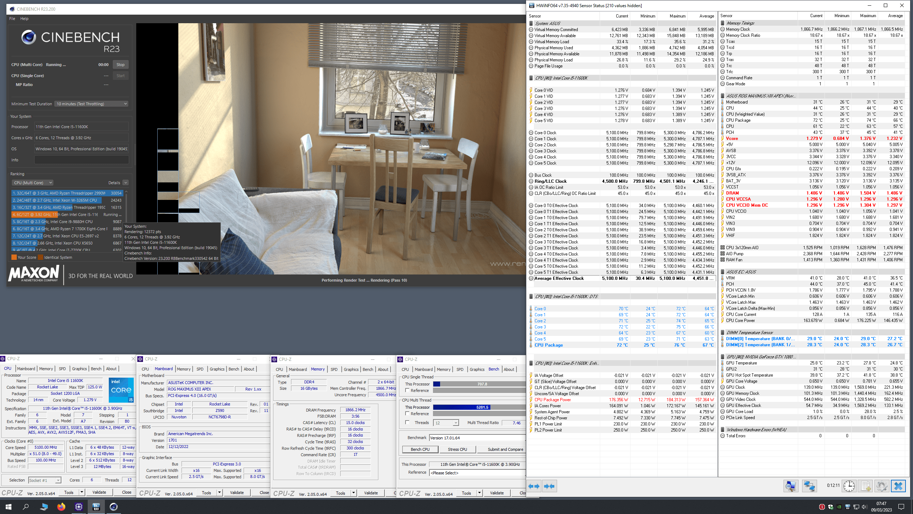913x514 pixels.
Task: Click HWiNFO log file icon
Action: pos(866,486)
